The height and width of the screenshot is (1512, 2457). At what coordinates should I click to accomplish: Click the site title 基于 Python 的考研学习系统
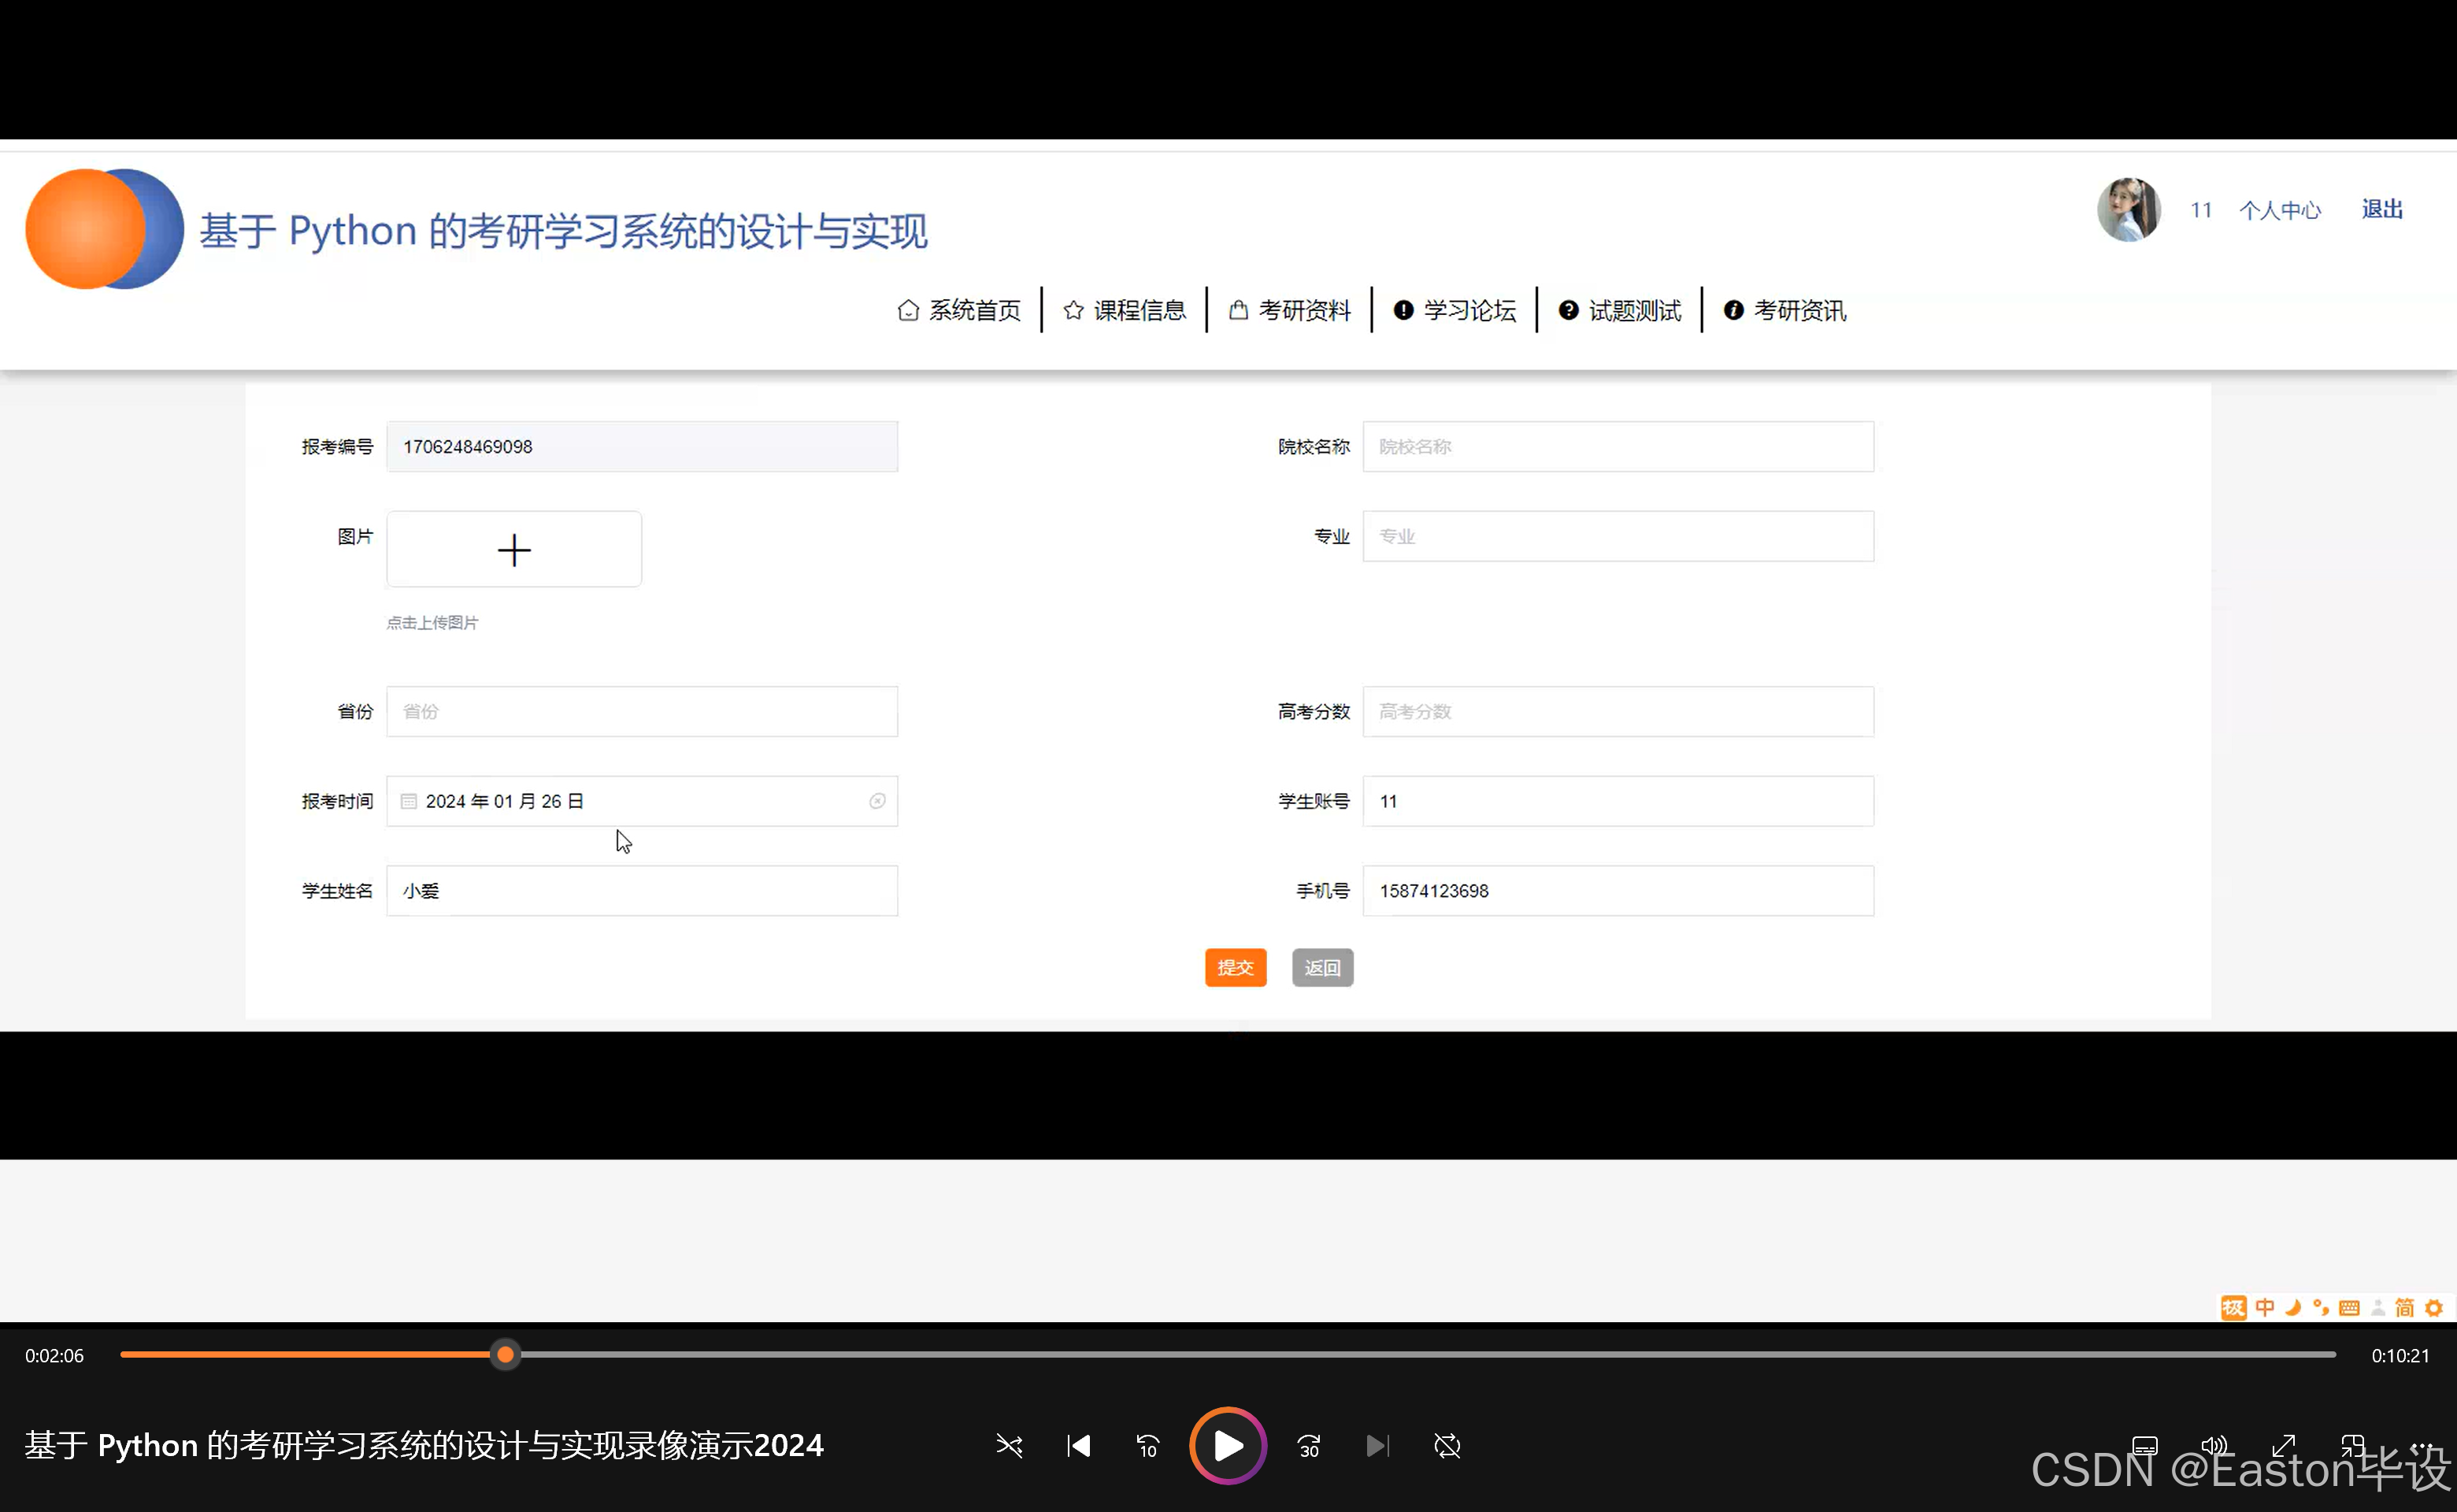tap(563, 231)
